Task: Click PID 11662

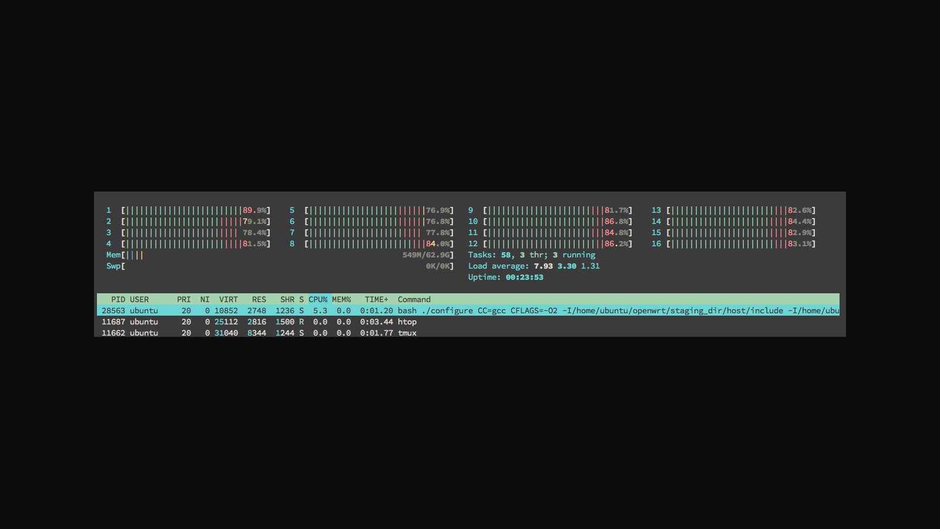Action: [x=113, y=333]
